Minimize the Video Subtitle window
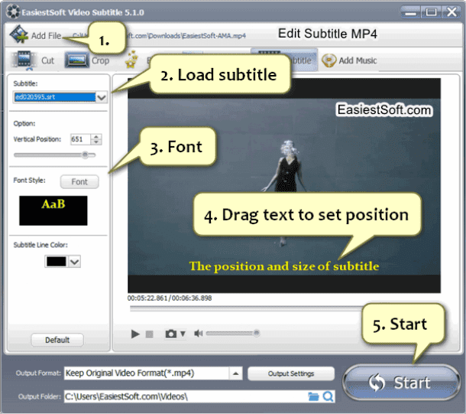 tap(411, 12)
